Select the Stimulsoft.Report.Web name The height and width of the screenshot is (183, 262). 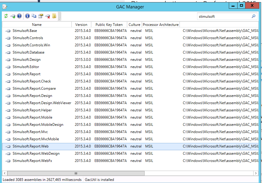[30, 146]
